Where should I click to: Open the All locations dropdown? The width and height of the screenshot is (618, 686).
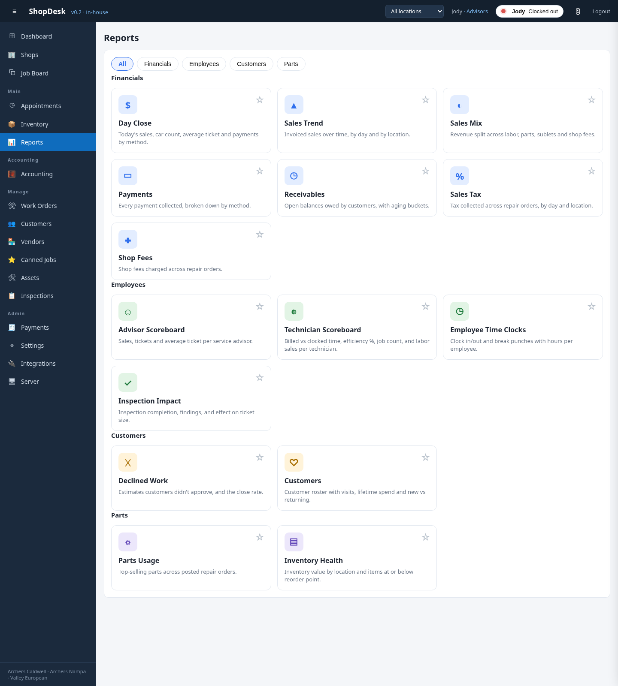pyautogui.click(x=415, y=12)
